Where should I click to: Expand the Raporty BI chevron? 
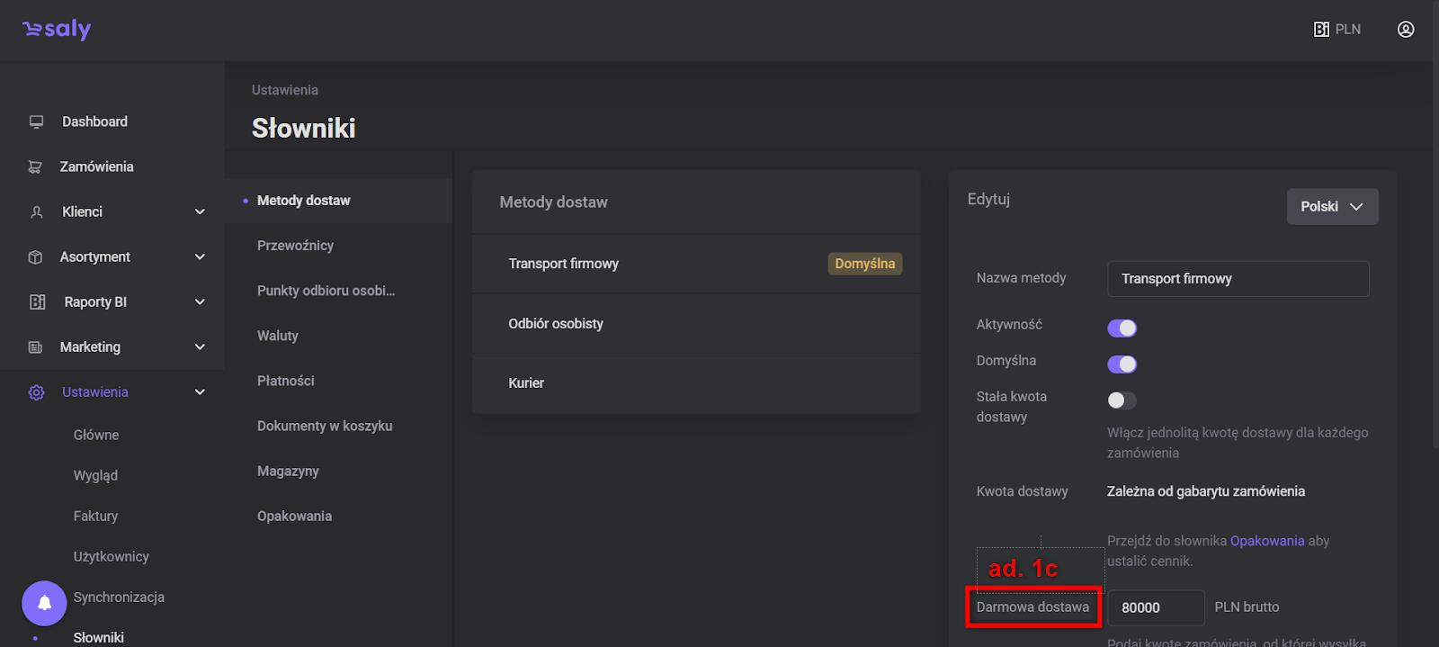(200, 302)
